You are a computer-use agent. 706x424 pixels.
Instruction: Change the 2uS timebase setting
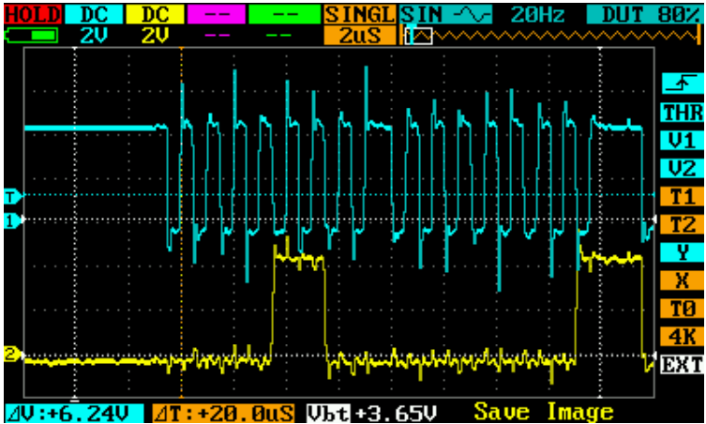[x=360, y=36]
